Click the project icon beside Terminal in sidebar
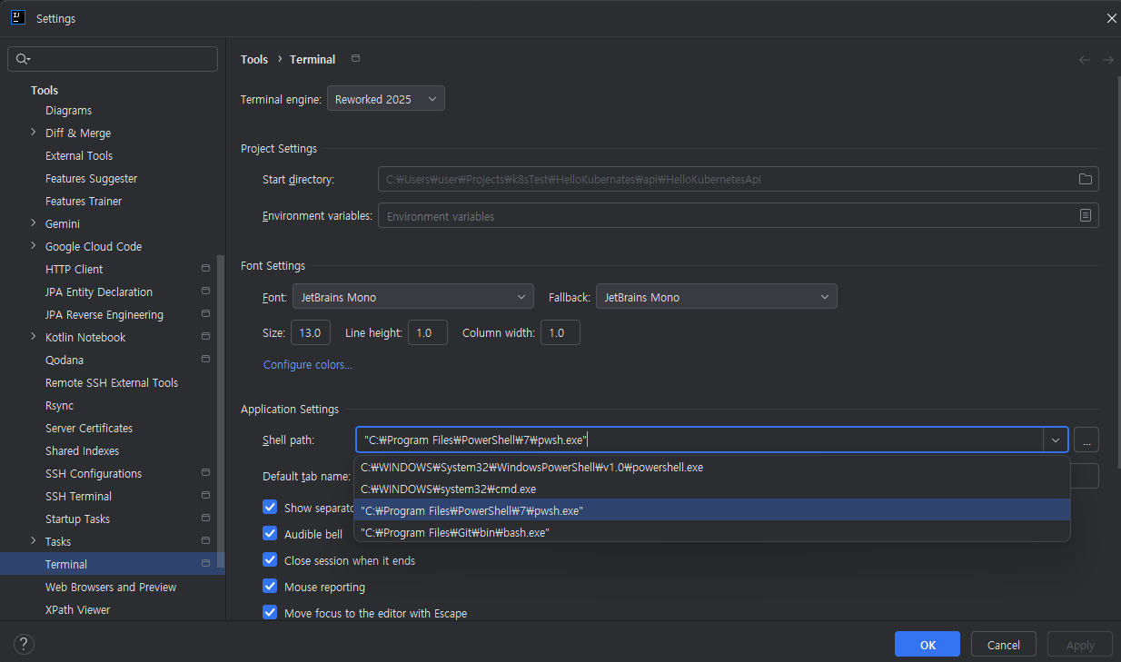Viewport: 1121px width, 662px height. (205, 564)
